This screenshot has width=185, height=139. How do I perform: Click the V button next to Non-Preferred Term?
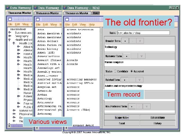coord(147,107)
